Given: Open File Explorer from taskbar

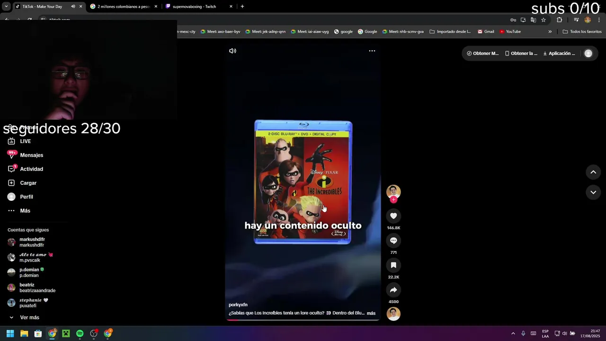Looking at the screenshot, I should pyautogui.click(x=24, y=333).
